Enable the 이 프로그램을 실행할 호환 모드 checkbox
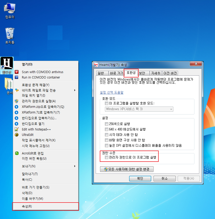 pyautogui.click(x=106, y=103)
